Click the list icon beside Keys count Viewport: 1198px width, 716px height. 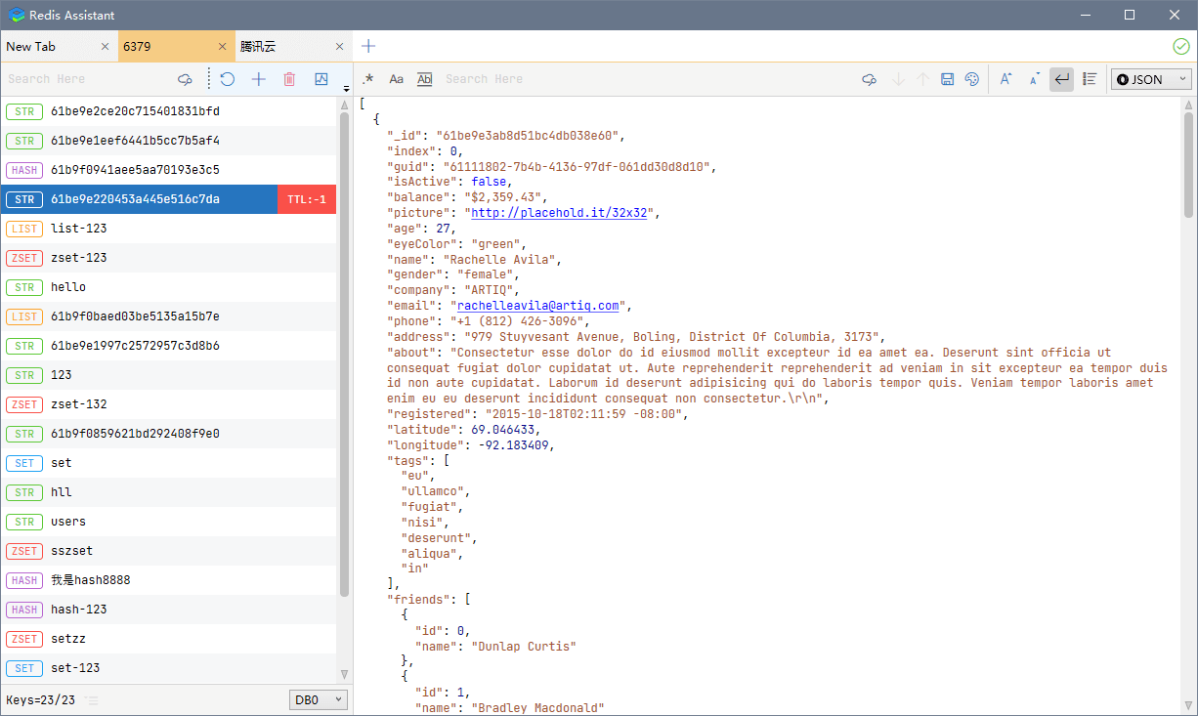(91, 699)
